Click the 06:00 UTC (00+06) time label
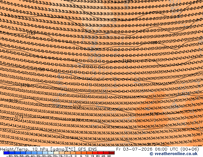The width and height of the screenshot is (203, 157). click(176, 149)
